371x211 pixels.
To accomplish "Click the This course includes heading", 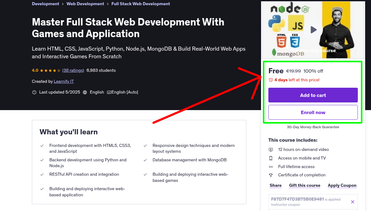I will click(x=293, y=140).
